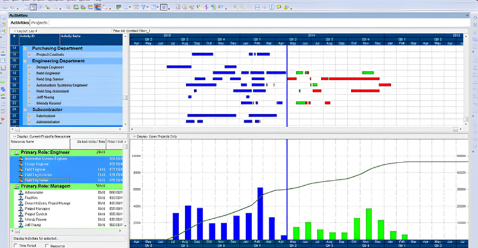The height and width of the screenshot is (248, 478).
Task: Enable the Time Period checkbox
Action: [x=15, y=245]
